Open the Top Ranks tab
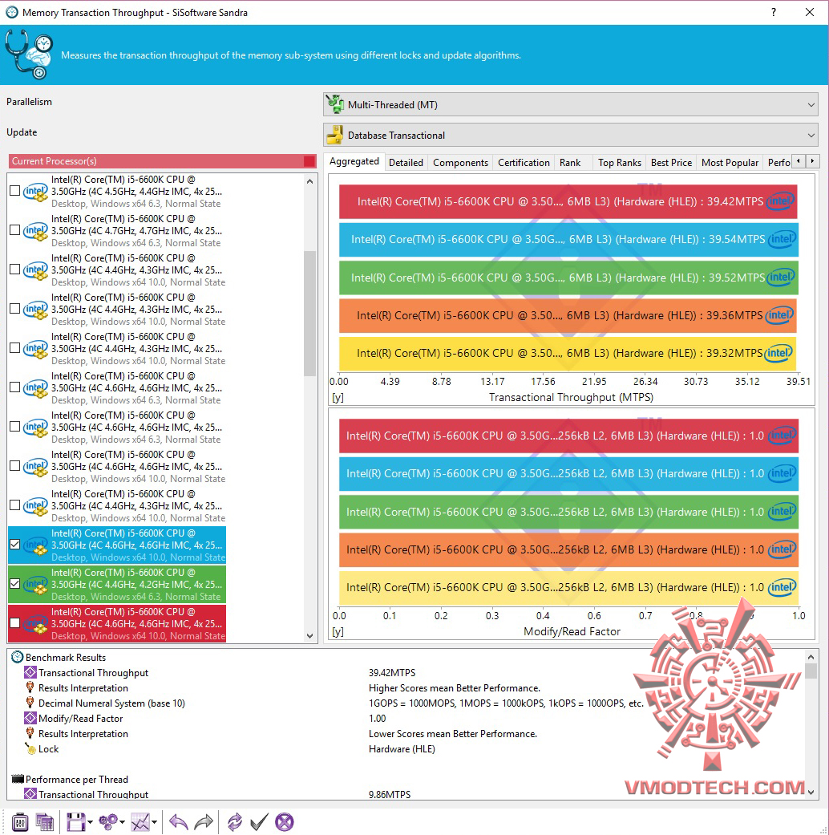Screen dimensions: 829x835 coord(620,162)
